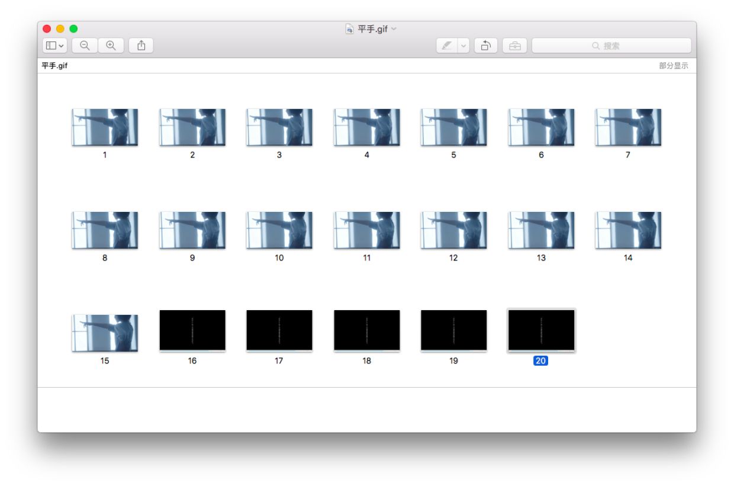Select frame 4 thumbnail
The image size is (734, 486).
(366, 127)
